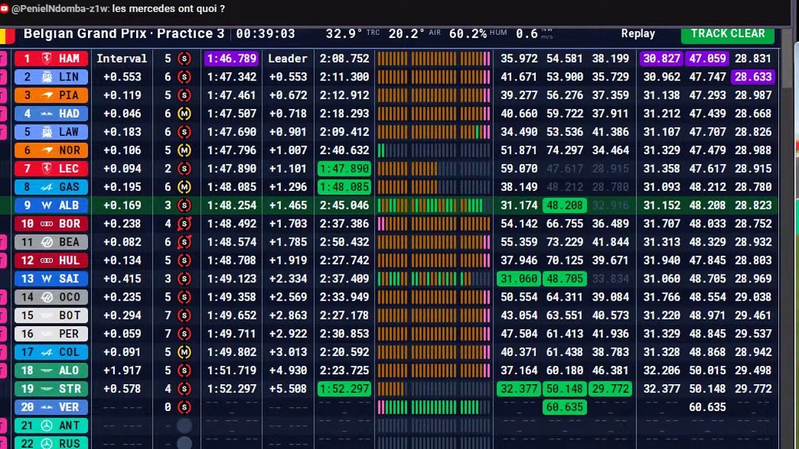Click the green 31.060 sector time for SAI
The height and width of the screenshot is (449, 799).
(x=519, y=279)
